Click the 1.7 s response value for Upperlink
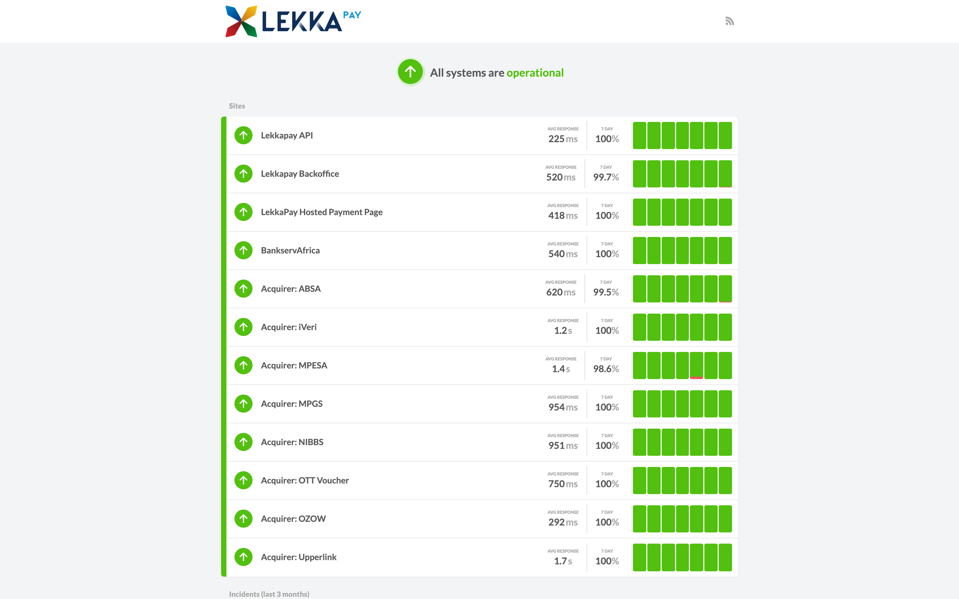This screenshot has width=959, height=599. click(x=563, y=561)
